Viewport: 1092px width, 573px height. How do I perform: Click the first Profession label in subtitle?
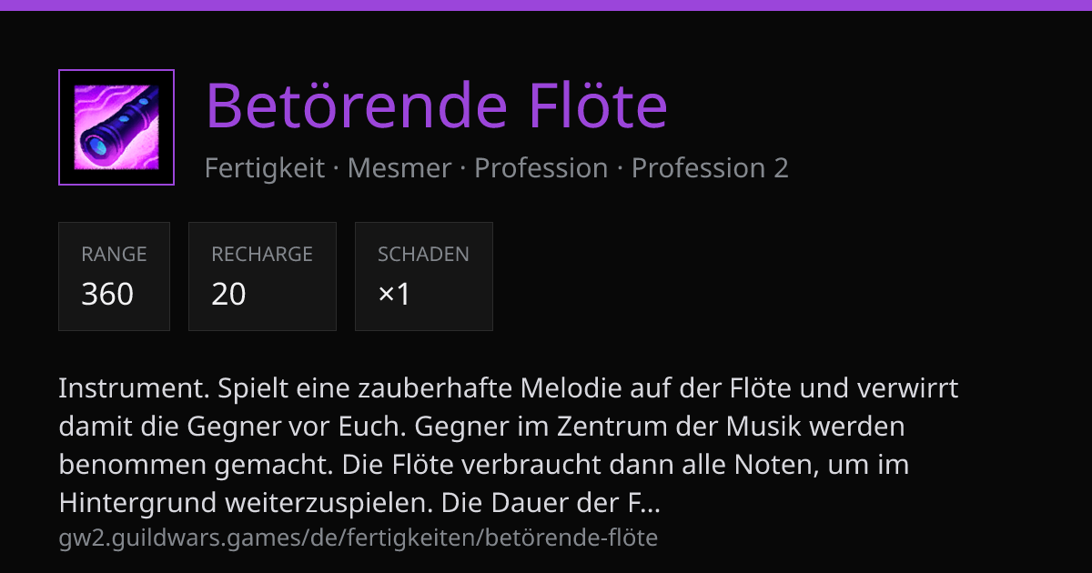point(541,168)
